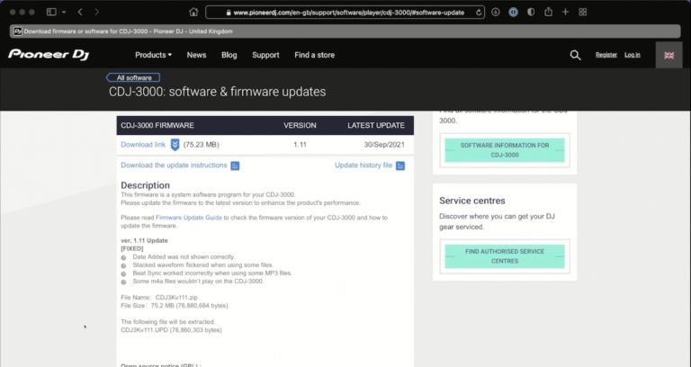
Task: Toggle the Safari sidebar icon
Action: [51, 13]
